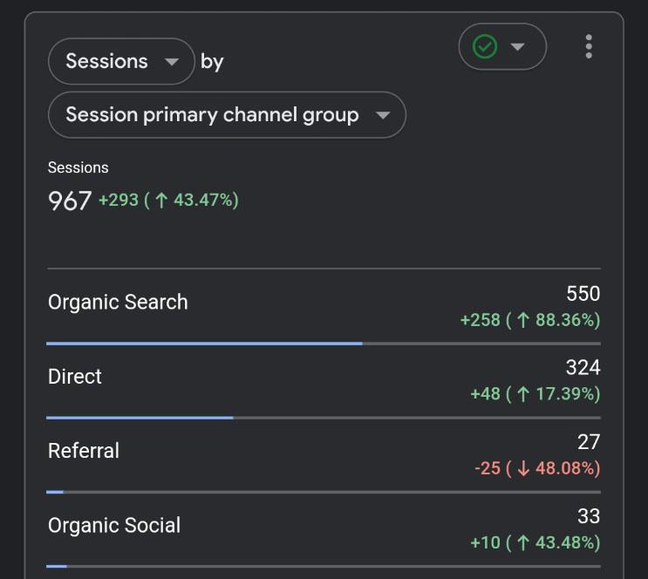Click the +10 Organic Social change indicator
Image resolution: width=648 pixels, height=579 pixels.
pyautogui.click(x=485, y=542)
